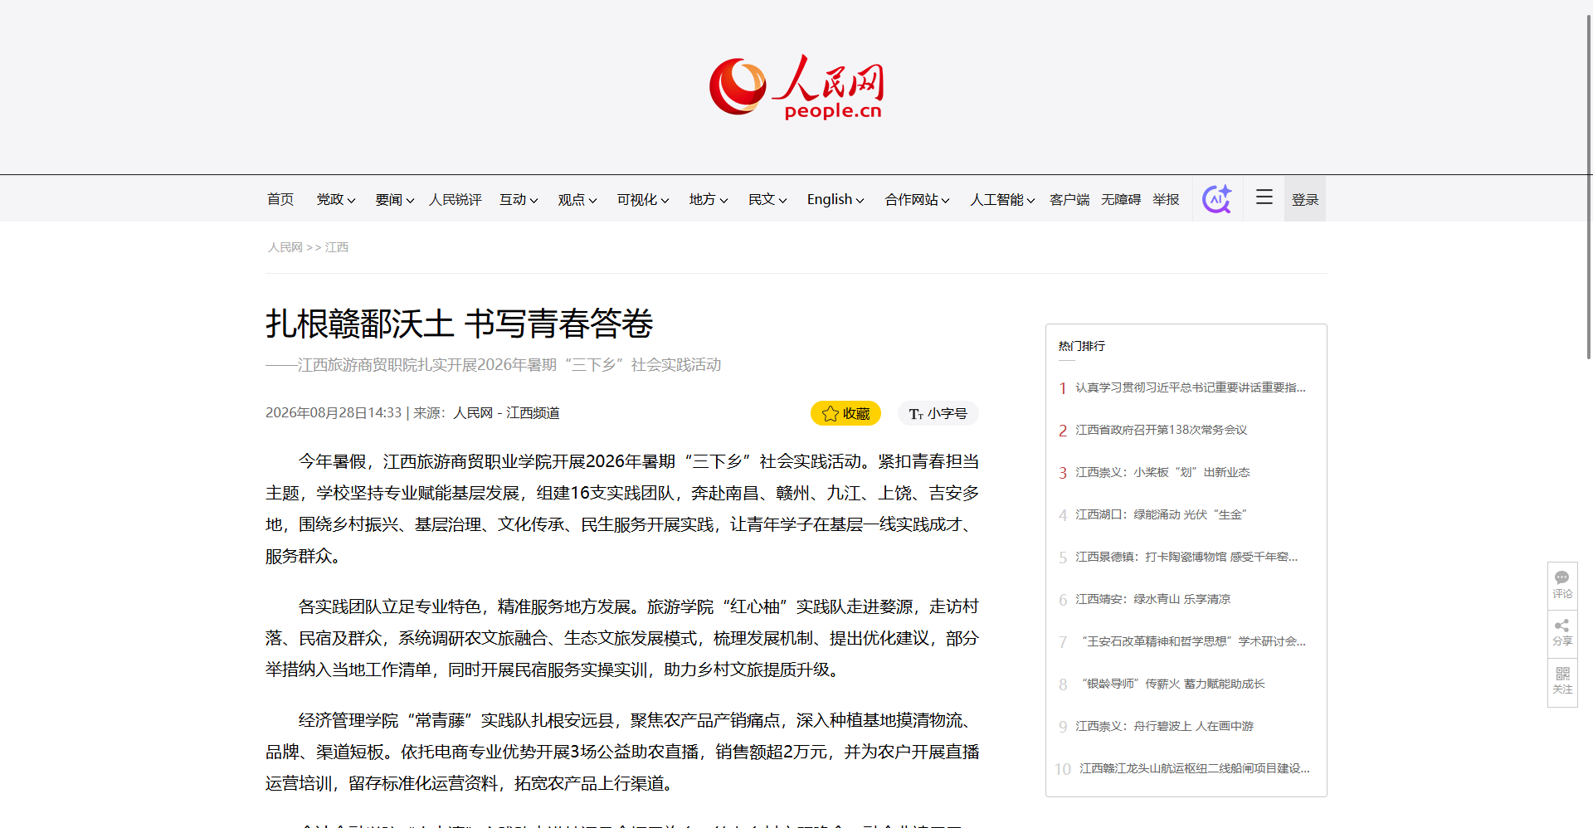Expand the 要闻 dropdown menu
The image size is (1593, 828).
(395, 199)
